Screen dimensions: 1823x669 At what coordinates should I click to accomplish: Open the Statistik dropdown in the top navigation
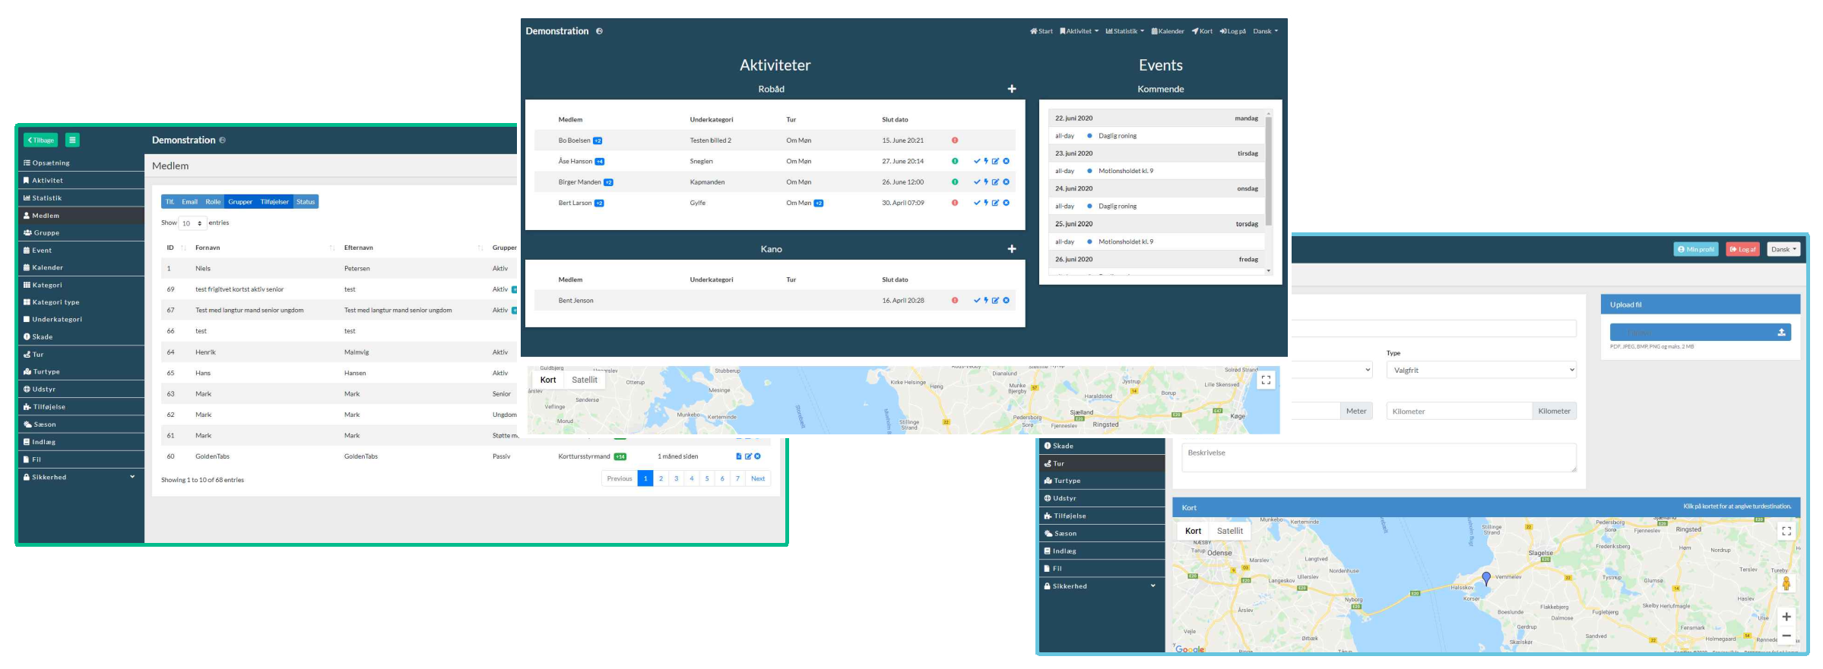[x=1124, y=31]
